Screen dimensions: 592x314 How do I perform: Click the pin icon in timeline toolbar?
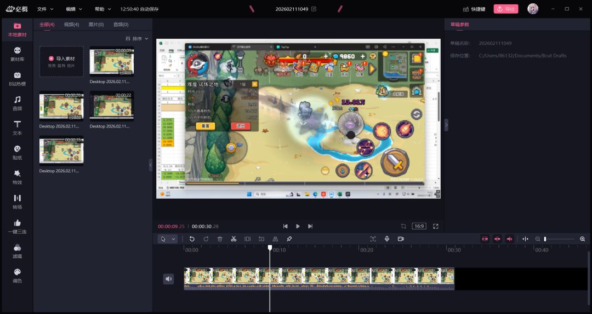pos(289,239)
